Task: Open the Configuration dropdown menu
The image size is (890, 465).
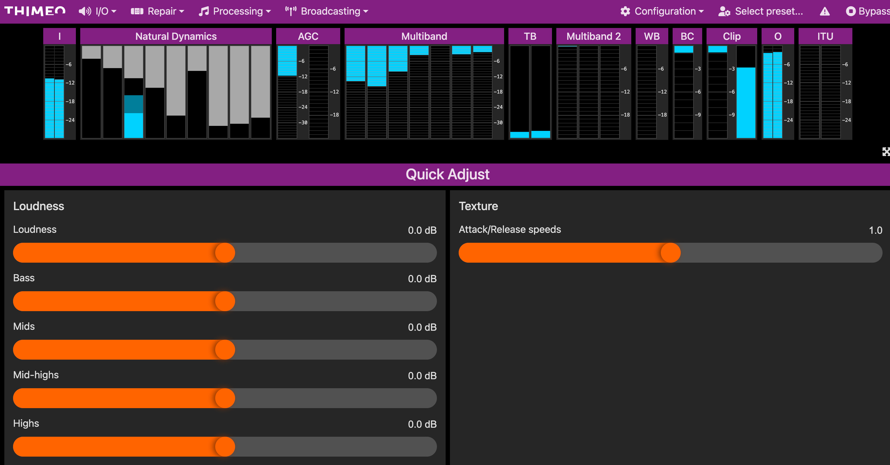Action: (x=662, y=12)
